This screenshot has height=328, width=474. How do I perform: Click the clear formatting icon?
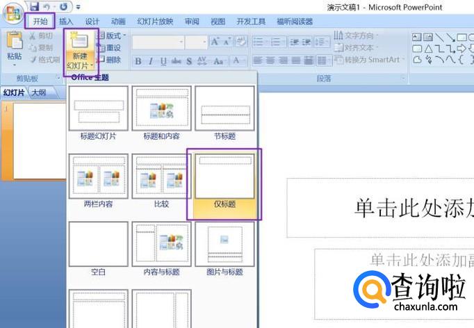click(x=240, y=42)
